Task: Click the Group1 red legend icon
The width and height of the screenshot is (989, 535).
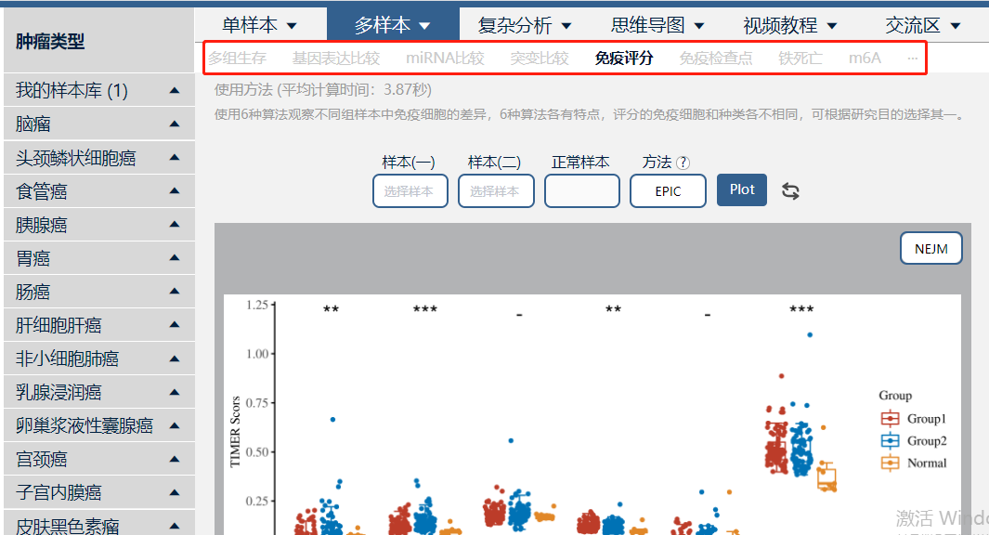Action: pos(890,418)
